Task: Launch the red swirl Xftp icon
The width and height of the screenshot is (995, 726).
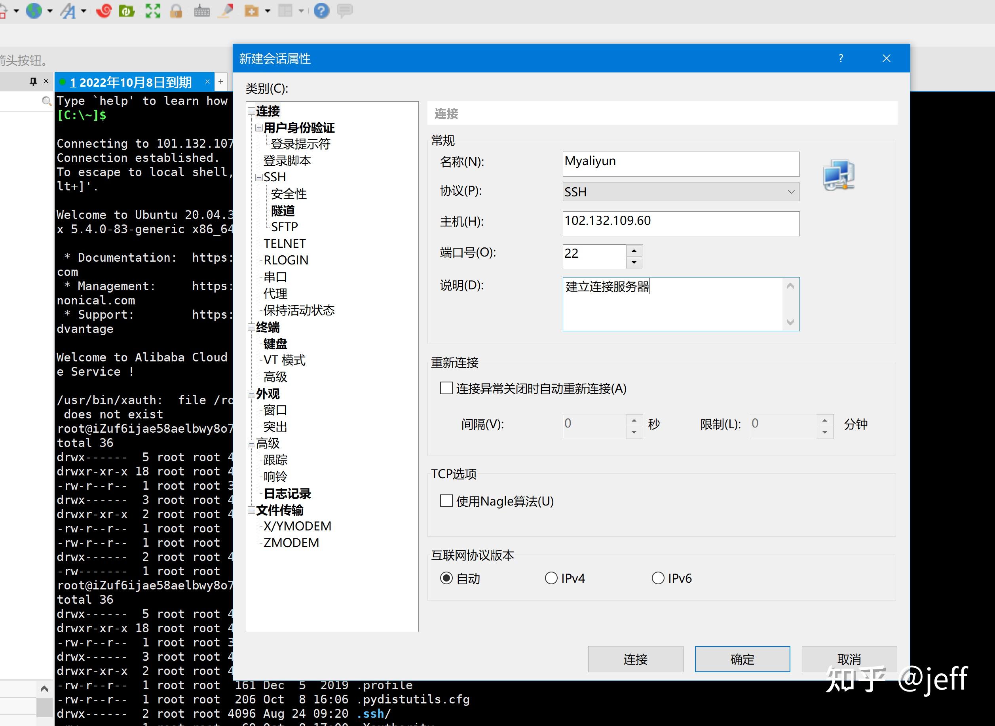Action: point(104,11)
